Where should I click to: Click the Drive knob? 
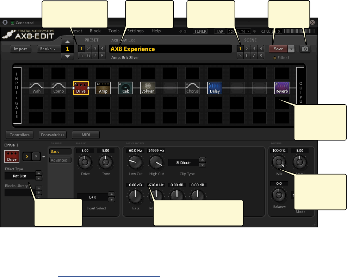(85, 162)
